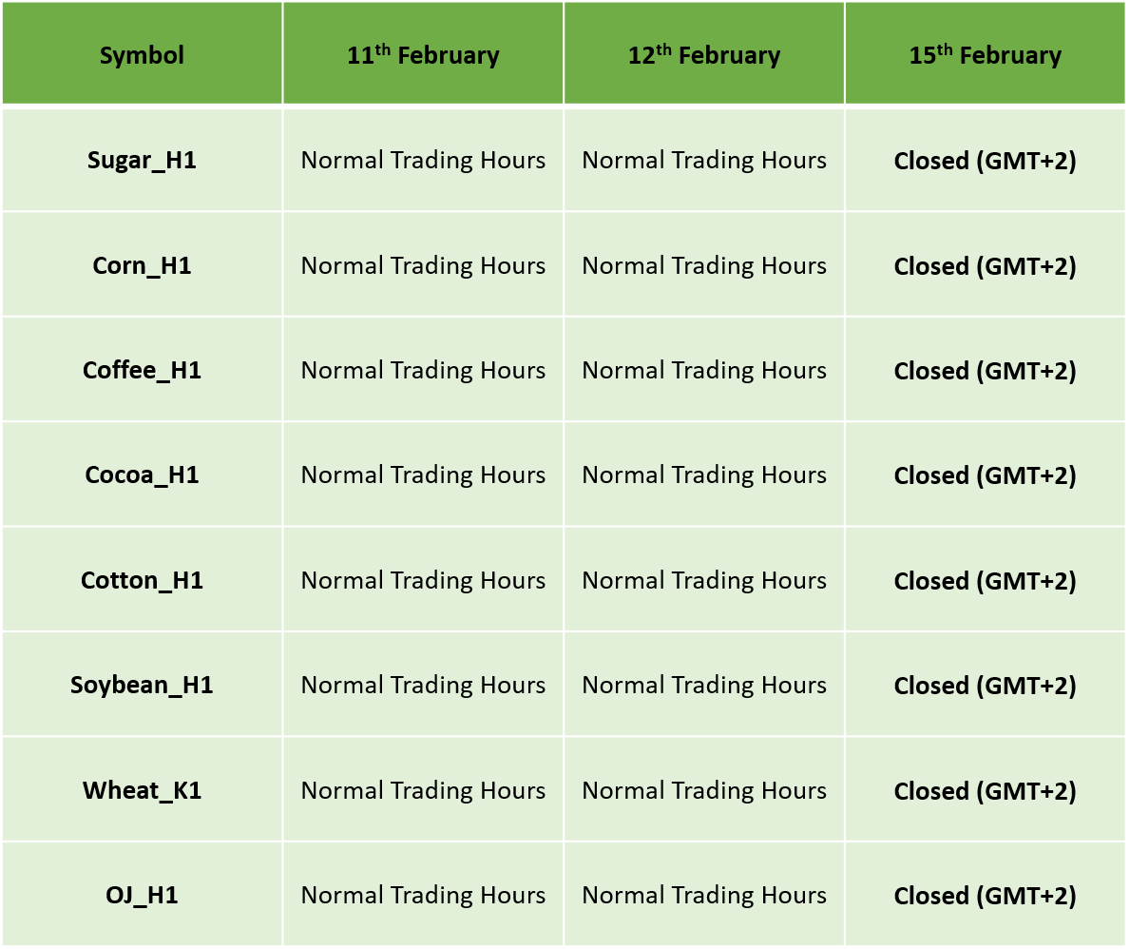Choose the Cocoa_H1 symbol cell
The width and height of the screenshot is (1130, 949).
(142, 474)
